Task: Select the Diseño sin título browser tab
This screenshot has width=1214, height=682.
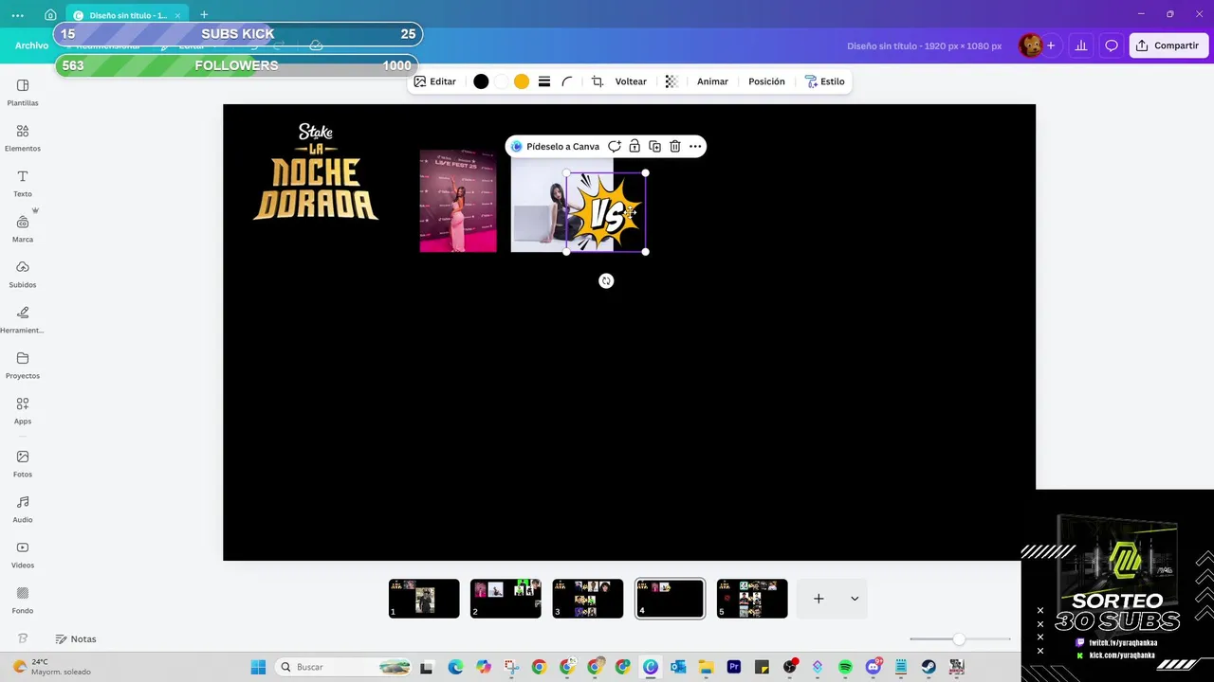Action: tap(126, 15)
